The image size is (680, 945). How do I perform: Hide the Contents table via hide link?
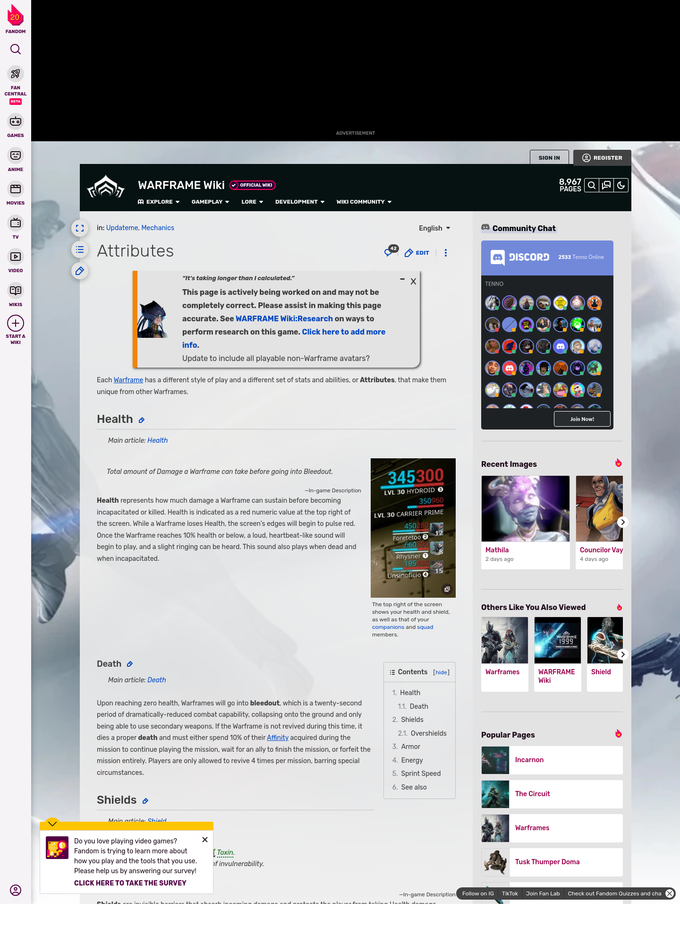coord(441,672)
